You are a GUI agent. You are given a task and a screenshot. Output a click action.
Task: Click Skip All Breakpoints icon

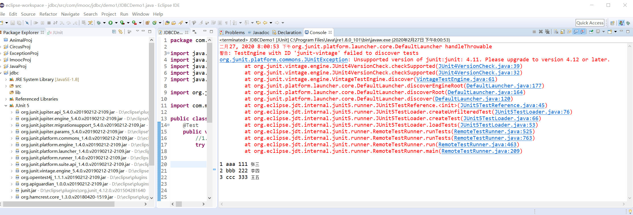point(27,23)
